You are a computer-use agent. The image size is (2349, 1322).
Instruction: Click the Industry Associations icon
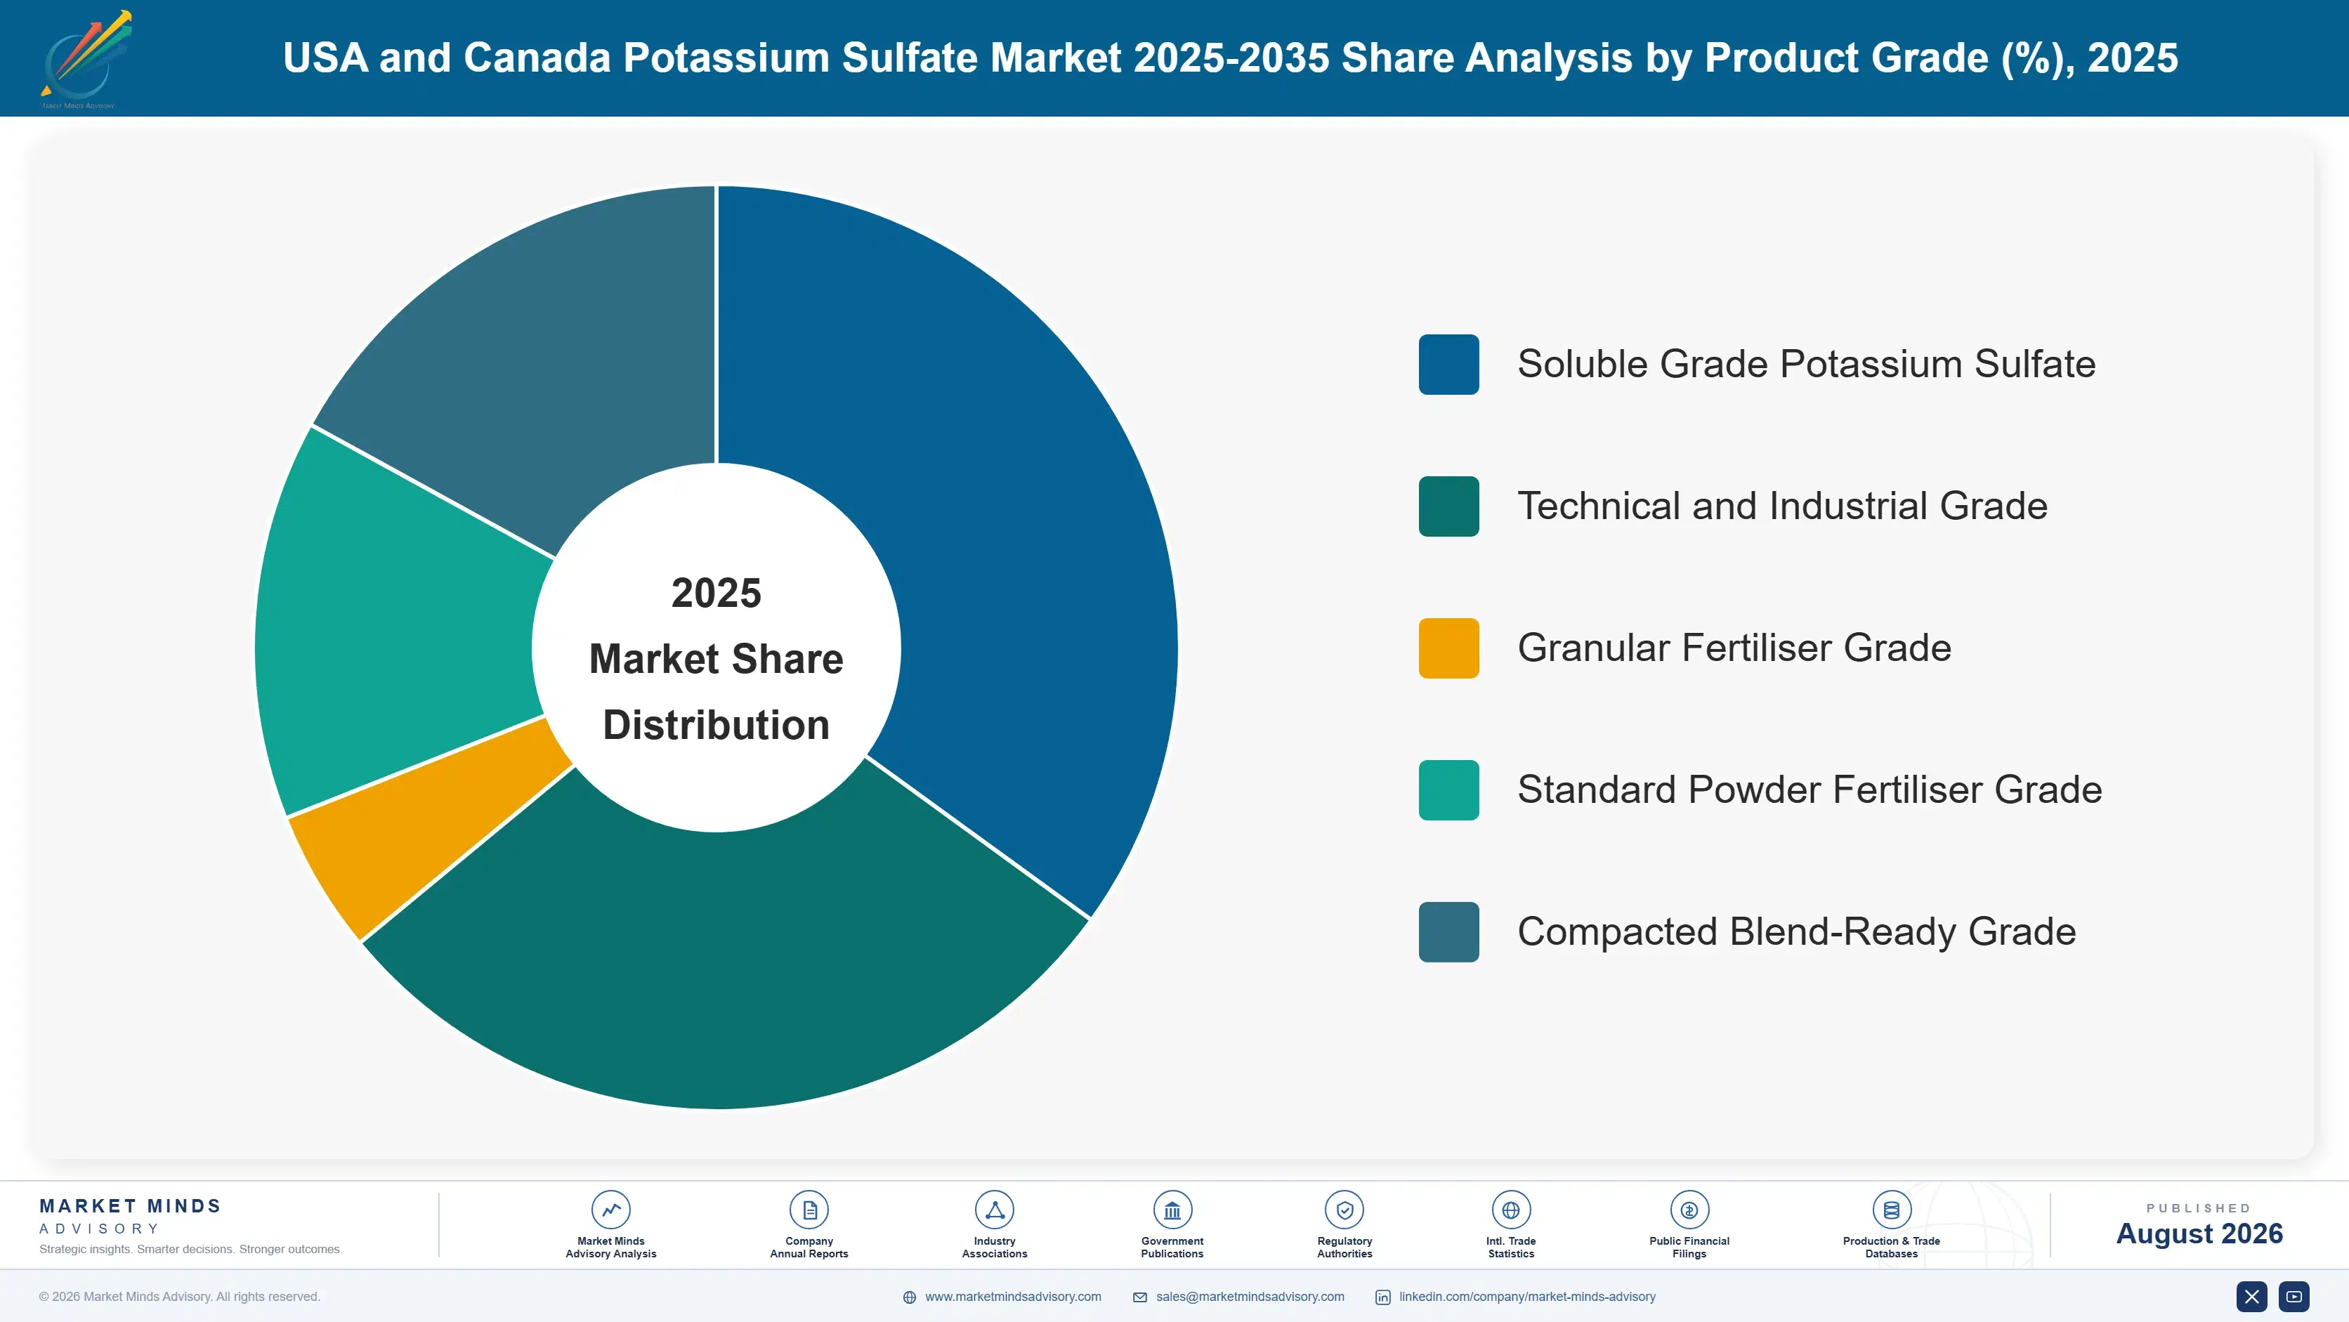[994, 1210]
